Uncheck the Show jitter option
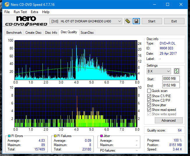This screenshot has width=190, height=156. pos(149,105)
